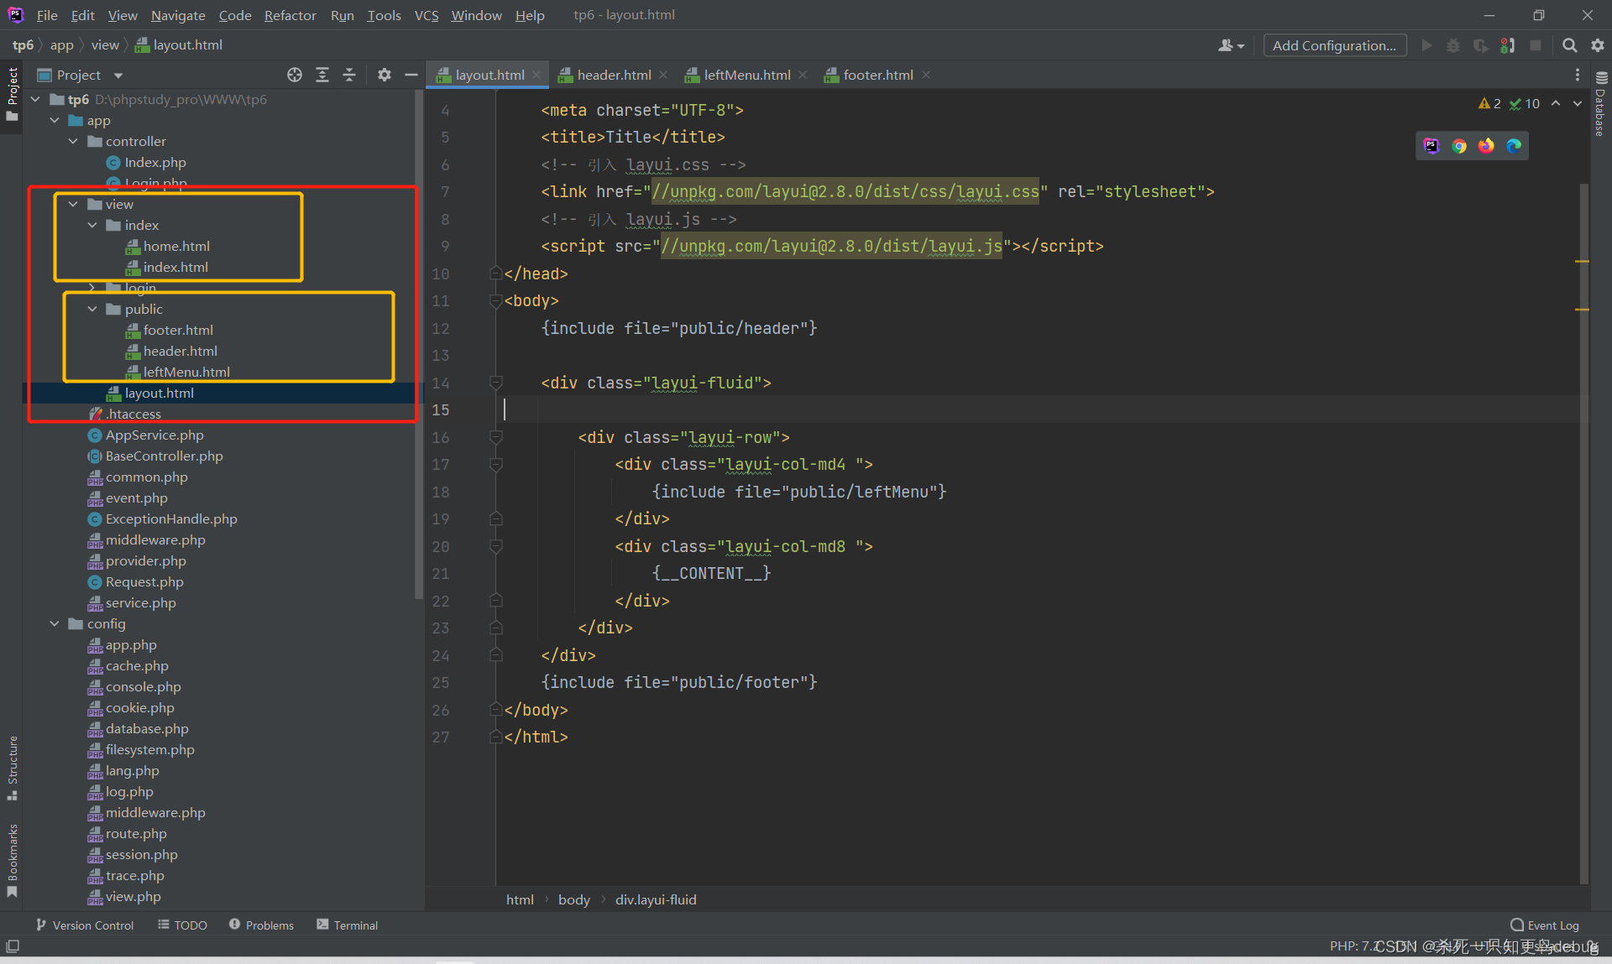Open the Problems tool window
Screen dimensions: 1612x964
tap(261, 925)
